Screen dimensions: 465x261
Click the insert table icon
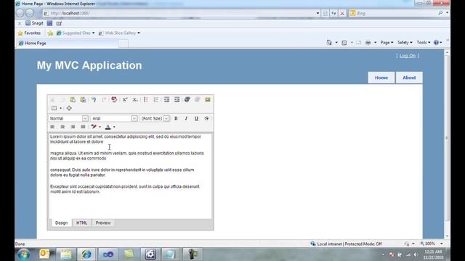[x=54, y=108]
